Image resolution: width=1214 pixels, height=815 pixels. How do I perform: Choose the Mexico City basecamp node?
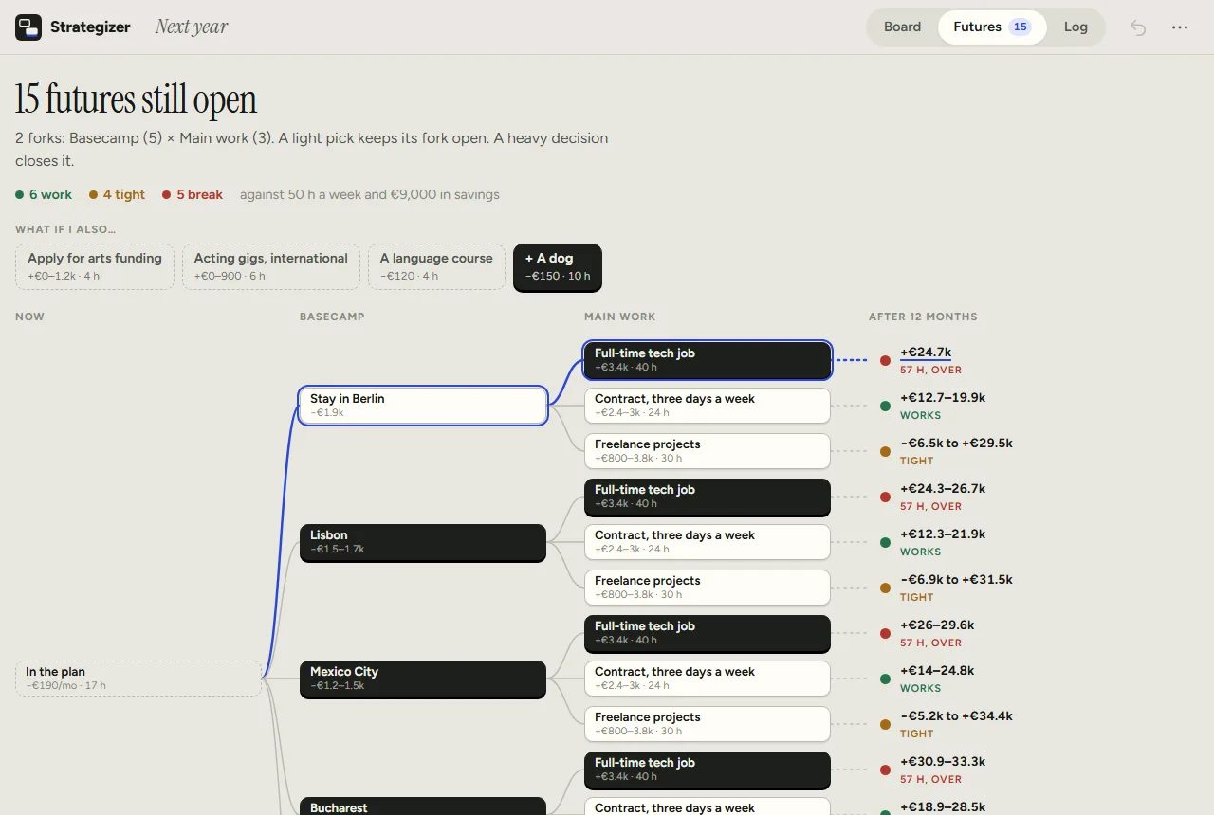[423, 679]
